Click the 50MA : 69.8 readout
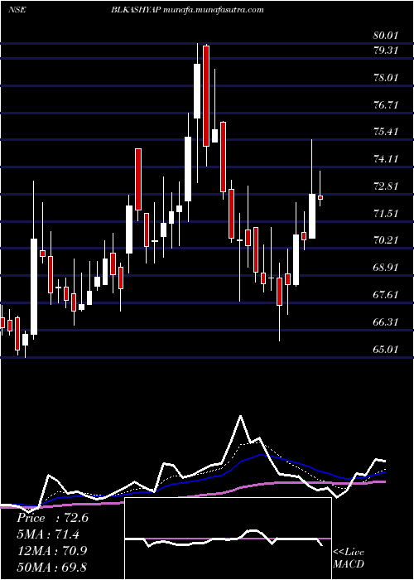 point(52,567)
